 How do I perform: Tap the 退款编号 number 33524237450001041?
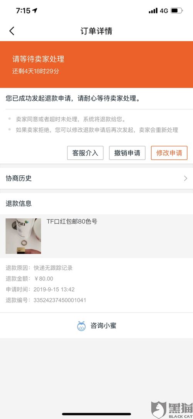[60, 300]
